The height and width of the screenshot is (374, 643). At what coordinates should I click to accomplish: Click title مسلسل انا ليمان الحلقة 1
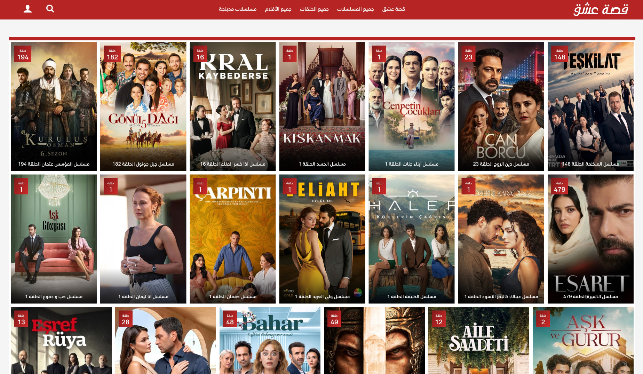pyautogui.click(x=143, y=296)
